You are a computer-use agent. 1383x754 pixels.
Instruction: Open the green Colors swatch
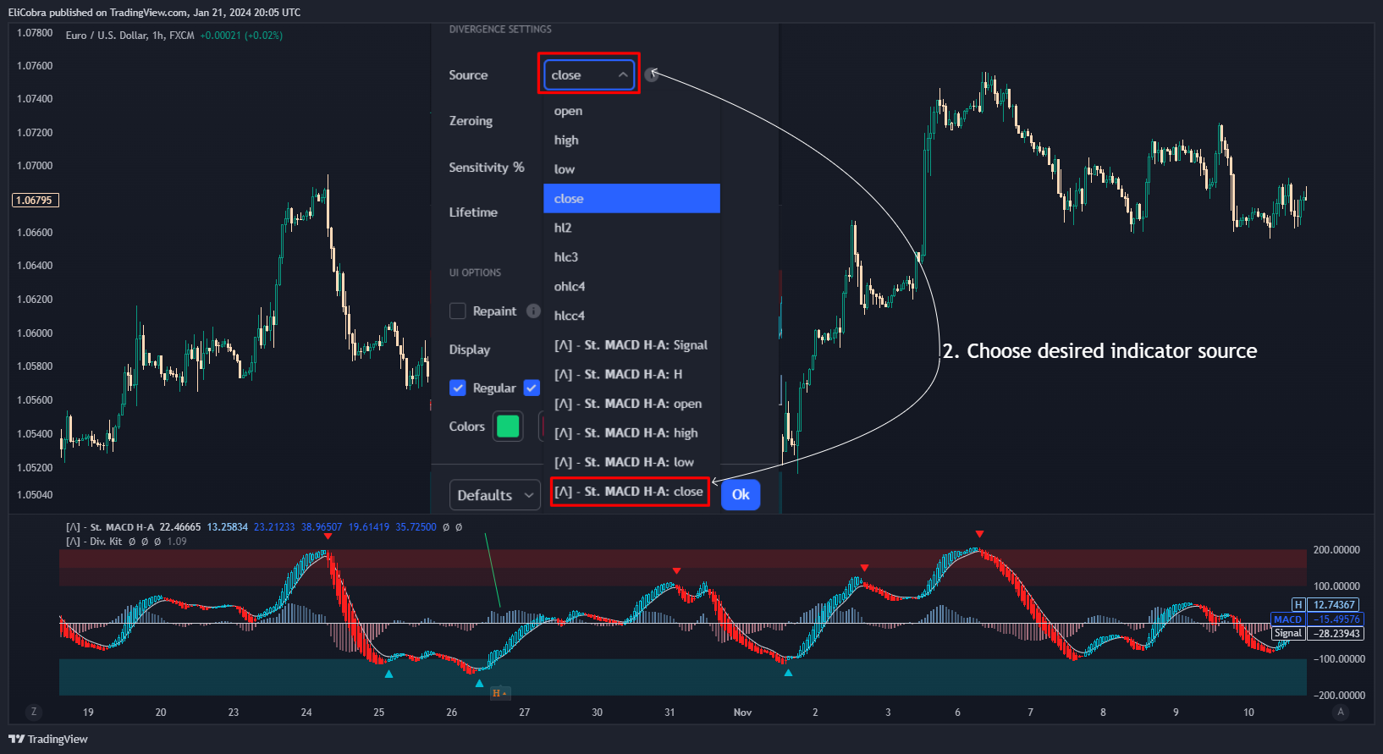pos(508,427)
